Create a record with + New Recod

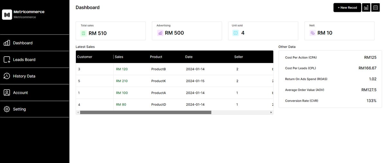(347, 7)
